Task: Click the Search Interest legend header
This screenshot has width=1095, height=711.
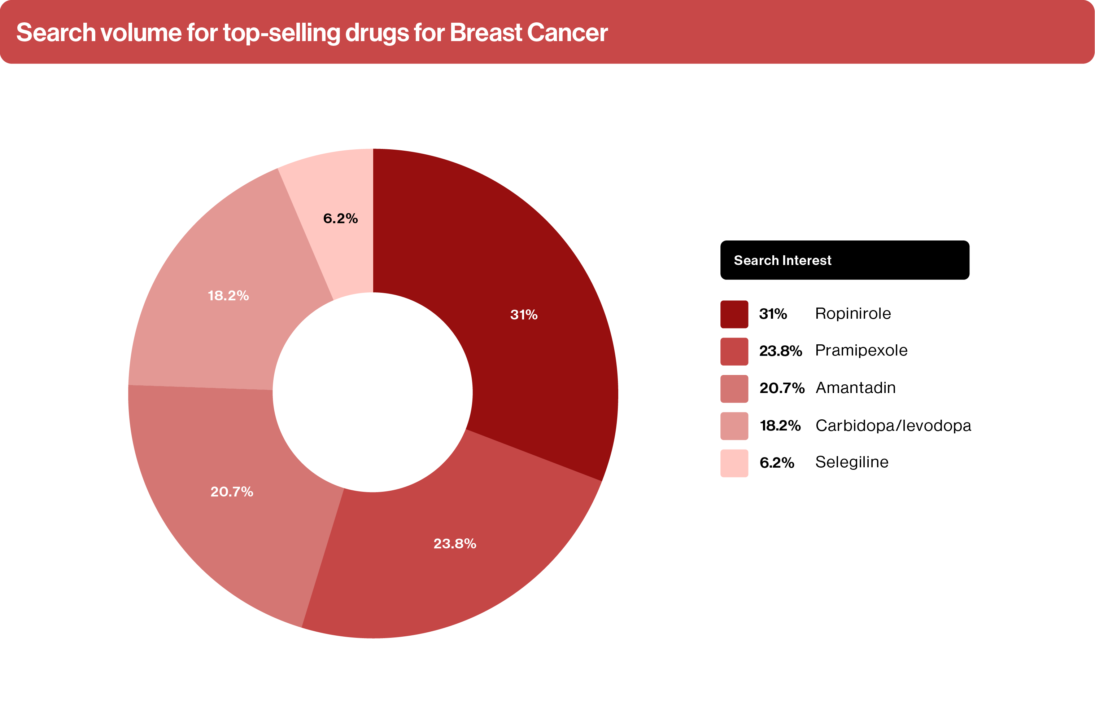Action: (844, 260)
